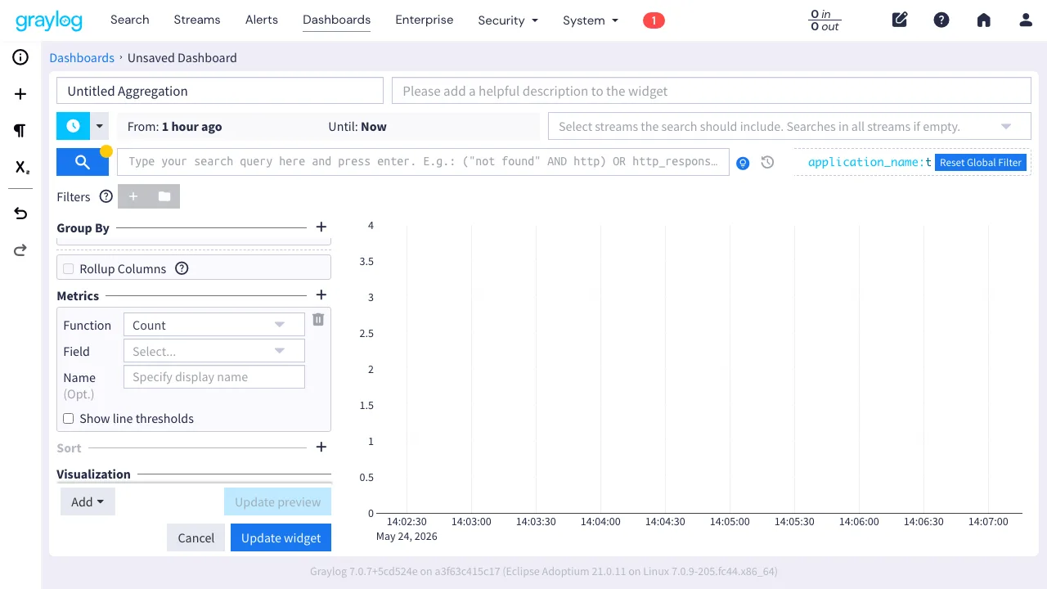The width and height of the screenshot is (1047, 589).
Task: Click the Graylog logo
Action: click(49, 20)
